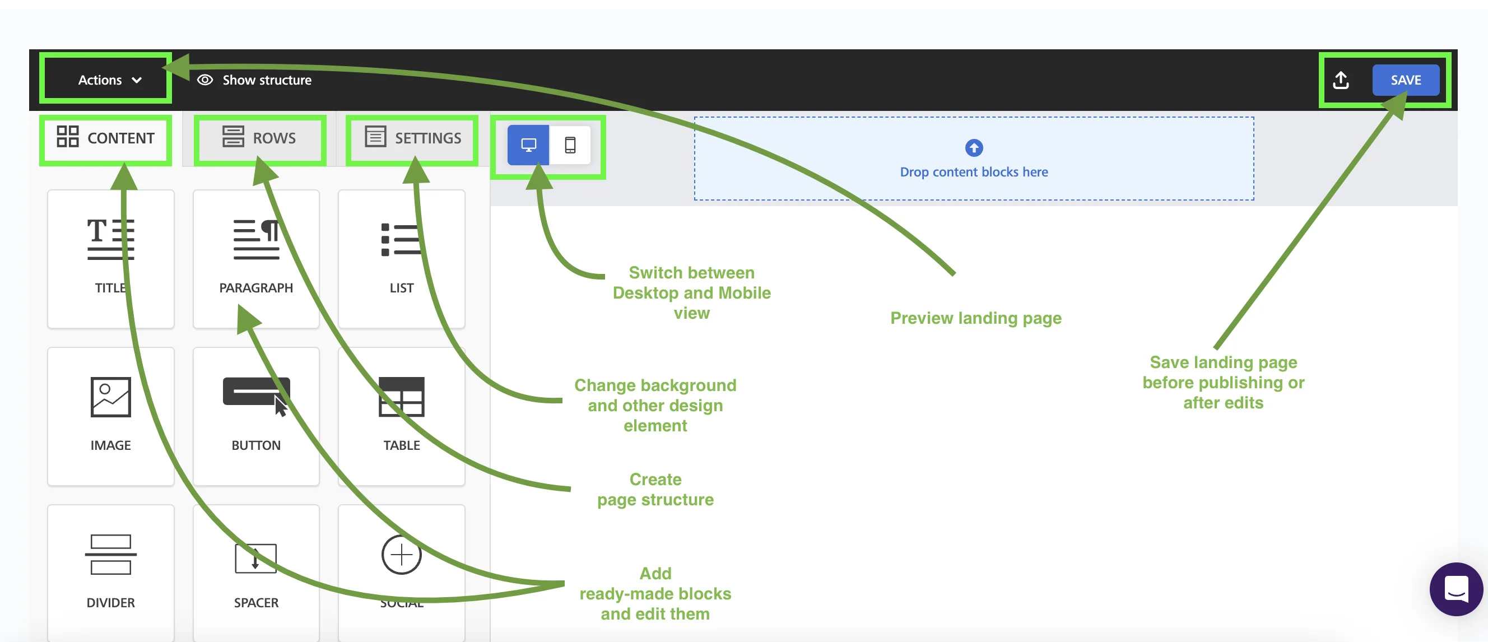Pick the Title content block
The height and width of the screenshot is (642, 1488).
tap(110, 258)
